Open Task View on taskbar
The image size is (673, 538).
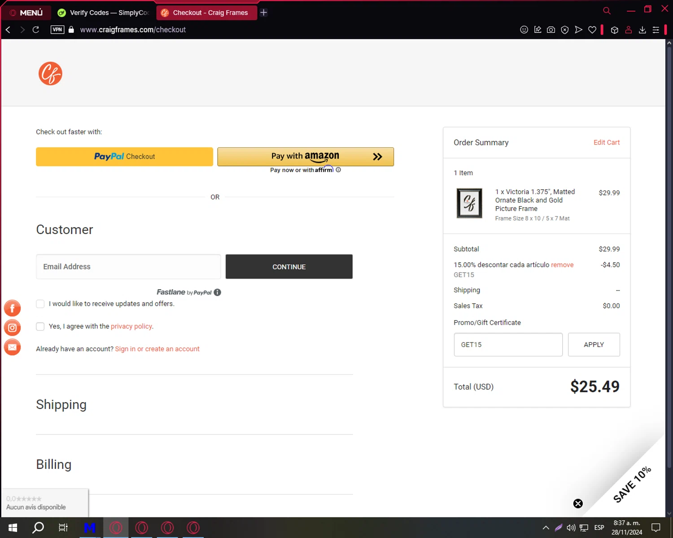click(x=63, y=528)
